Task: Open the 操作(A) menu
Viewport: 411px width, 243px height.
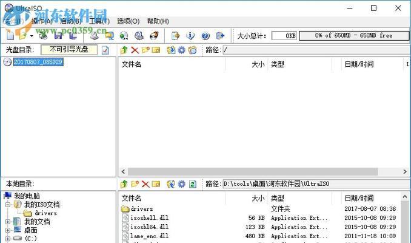Action: 42,21
